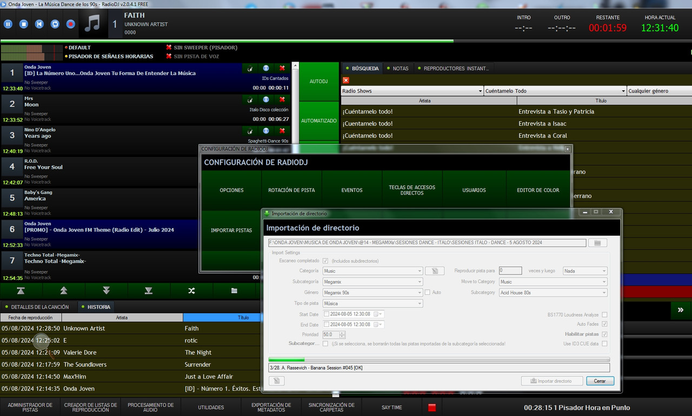Enable End Date checkbox
The image size is (692, 416).
coord(327,325)
